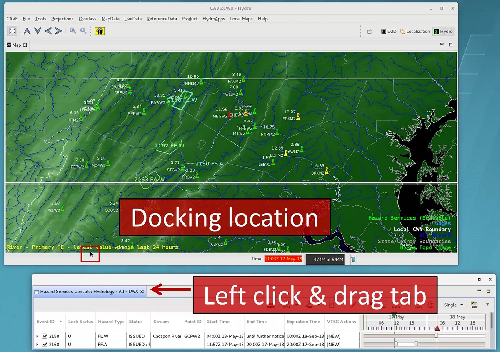The width and height of the screenshot is (500, 352).
Task: Open the console view menu triangle
Action: coord(487,305)
